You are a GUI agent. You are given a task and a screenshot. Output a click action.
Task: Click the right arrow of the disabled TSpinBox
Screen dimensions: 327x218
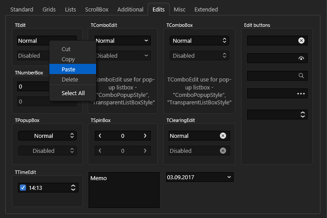tap(145, 151)
